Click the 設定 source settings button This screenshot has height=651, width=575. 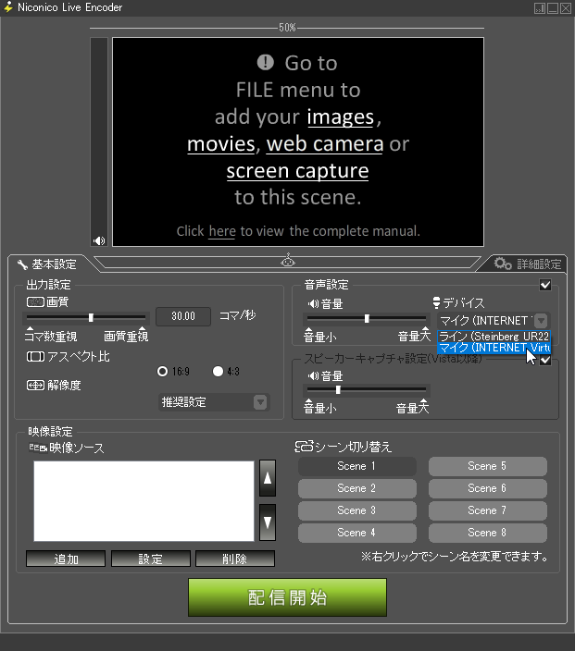(151, 559)
